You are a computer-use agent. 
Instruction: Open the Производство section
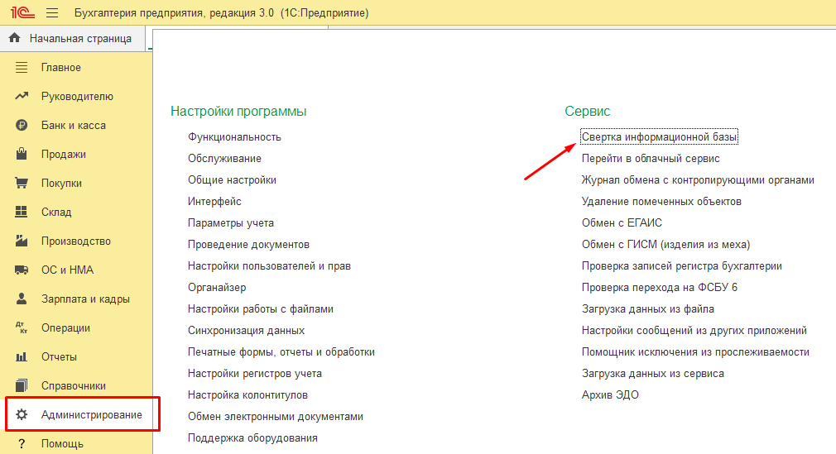tap(76, 241)
